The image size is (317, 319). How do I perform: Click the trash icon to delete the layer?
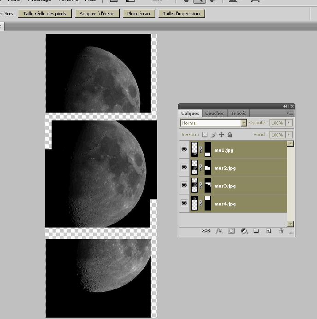281,231
